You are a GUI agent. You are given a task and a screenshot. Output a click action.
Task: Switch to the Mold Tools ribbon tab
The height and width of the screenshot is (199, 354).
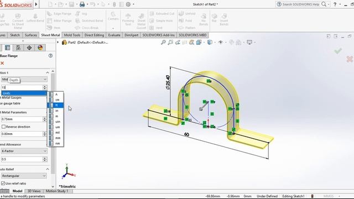(x=72, y=35)
